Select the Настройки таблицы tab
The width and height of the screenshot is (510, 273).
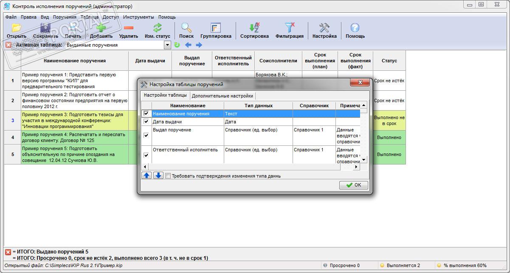pos(165,95)
